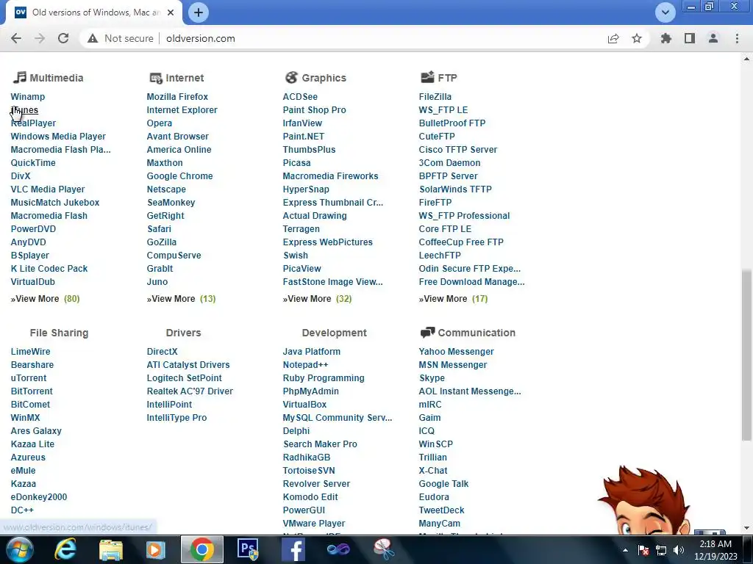Open the Realtek AC'97 Driver link
This screenshot has height=564, width=753.
tap(190, 391)
